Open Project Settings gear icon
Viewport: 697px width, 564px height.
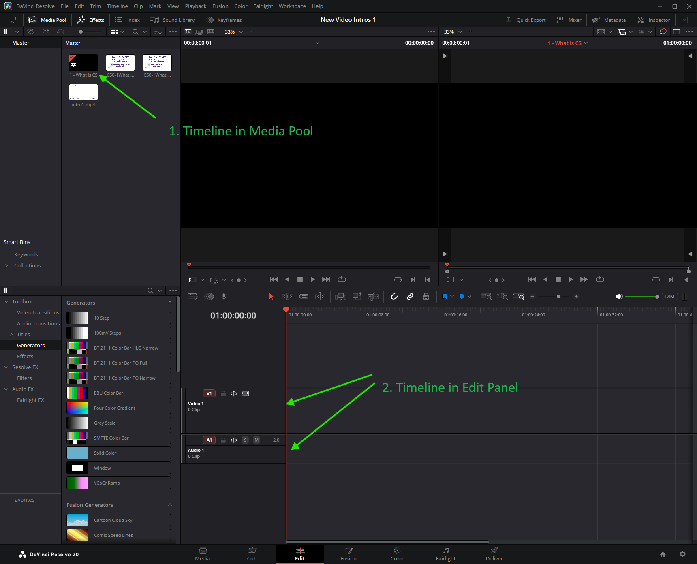(x=683, y=554)
